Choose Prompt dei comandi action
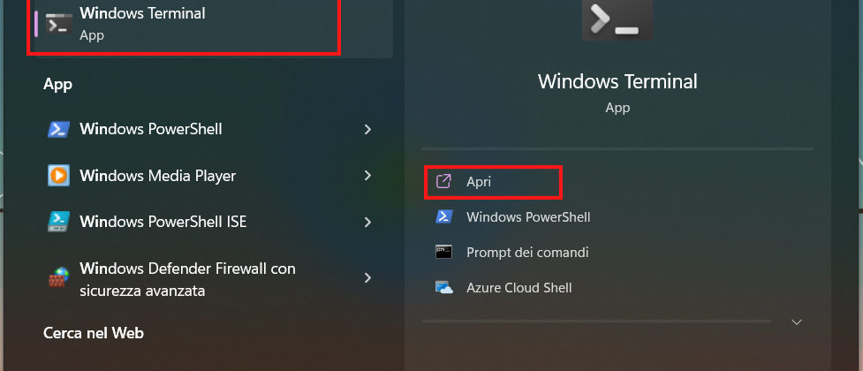 527,252
